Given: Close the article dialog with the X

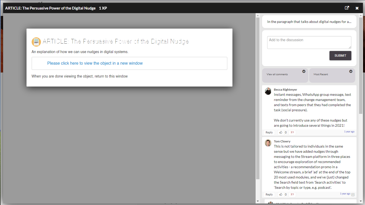Looking at the screenshot, I should point(357,8).
